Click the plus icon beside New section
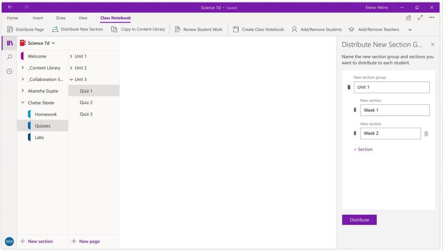The width and height of the screenshot is (443, 251). point(23,241)
